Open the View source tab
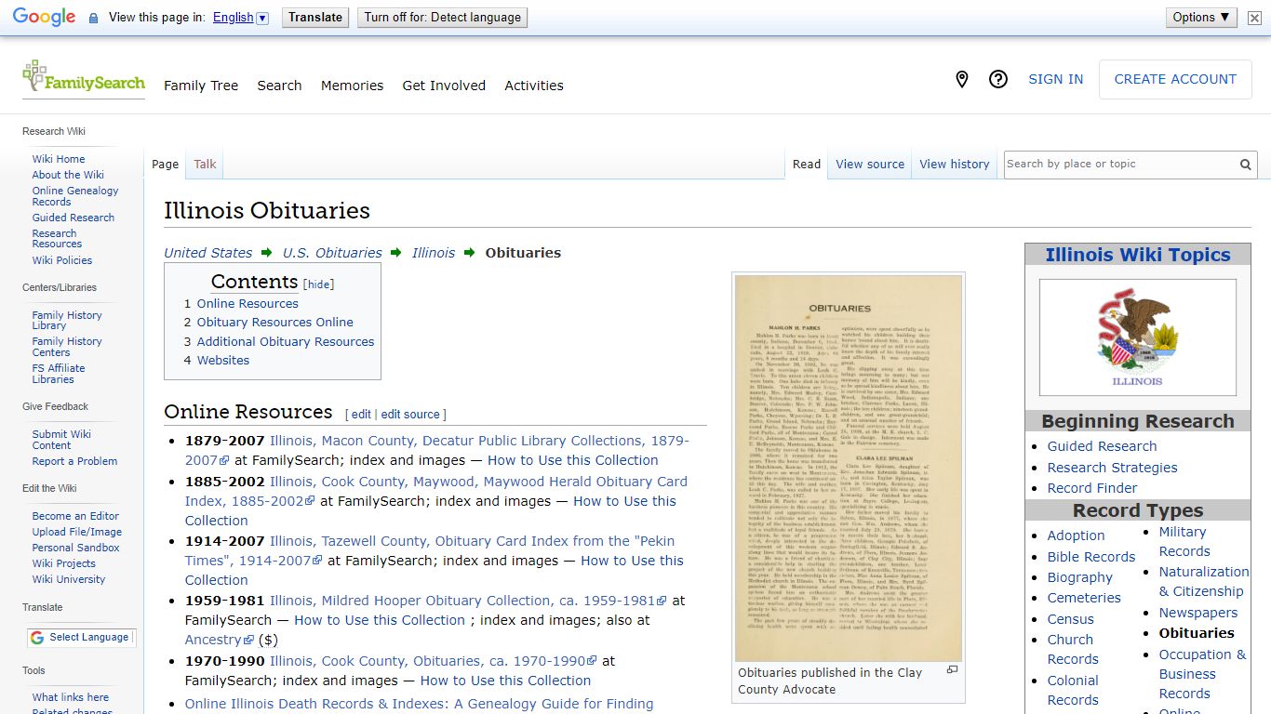Screen dimensions: 1271x714 pos(870,165)
